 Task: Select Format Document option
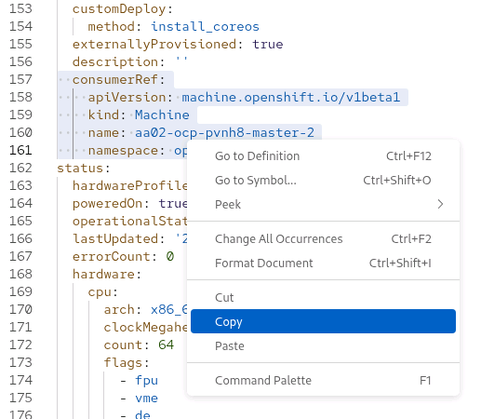click(x=323, y=264)
